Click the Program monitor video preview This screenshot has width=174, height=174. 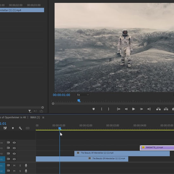click(x=114, y=47)
